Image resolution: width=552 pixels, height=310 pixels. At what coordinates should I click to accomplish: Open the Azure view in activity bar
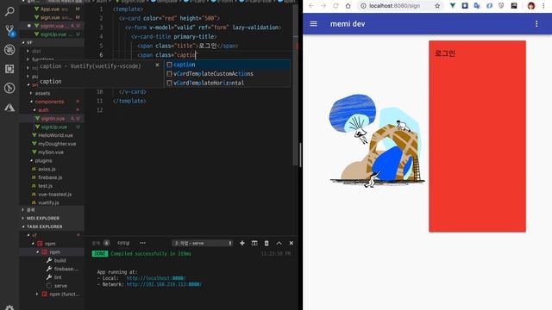coord(9,107)
